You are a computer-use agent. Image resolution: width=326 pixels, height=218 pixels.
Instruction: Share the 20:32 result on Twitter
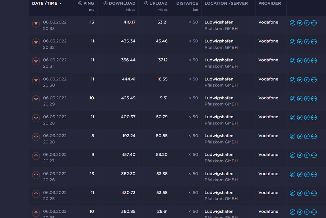pyautogui.click(x=300, y=42)
